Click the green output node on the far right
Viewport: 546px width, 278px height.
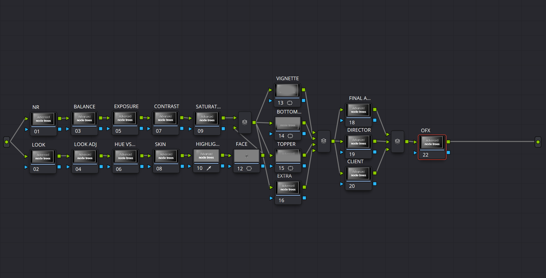[538, 142]
